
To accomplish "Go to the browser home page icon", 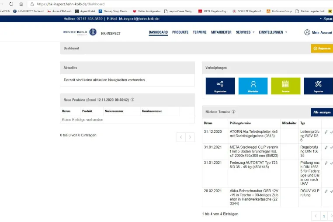I will (x=21, y=4).
